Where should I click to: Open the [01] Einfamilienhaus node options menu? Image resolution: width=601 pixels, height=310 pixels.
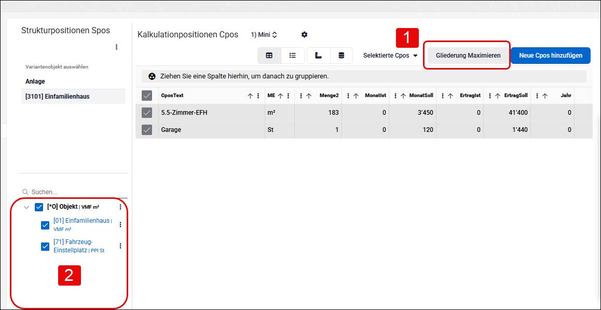120,224
